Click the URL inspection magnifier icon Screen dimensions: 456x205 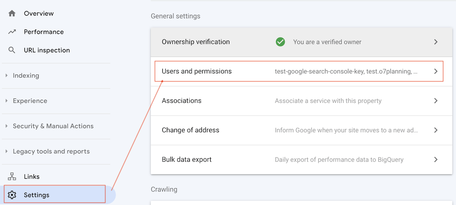[12, 50]
